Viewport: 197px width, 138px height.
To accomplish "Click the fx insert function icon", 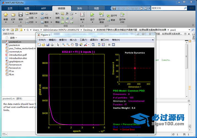I will tap(67, 13).
